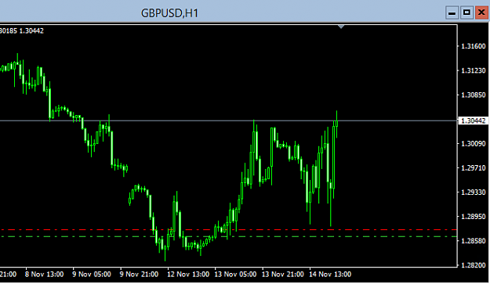
Task: Close the GBPUSD,H1 chart window
Action: coord(481,13)
